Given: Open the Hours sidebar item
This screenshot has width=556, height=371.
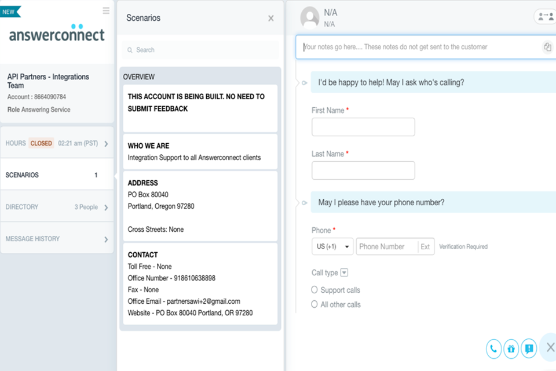Looking at the screenshot, I should pyautogui.click(x=57, y=143).
